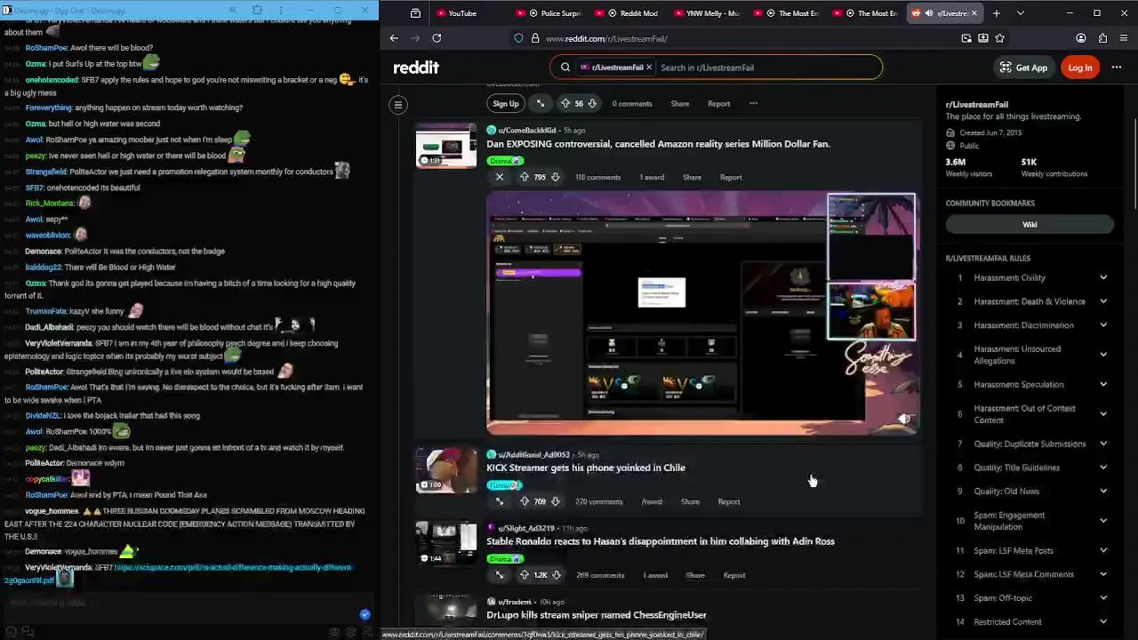This screenshot has height=640, width=1138.
Task: Open more options on 56-point post
Action: pos(753,104)
